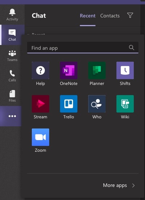This screenshot has height=200, width=145.
Task: Switch to the Recent tab
Action: click(88, 16)
